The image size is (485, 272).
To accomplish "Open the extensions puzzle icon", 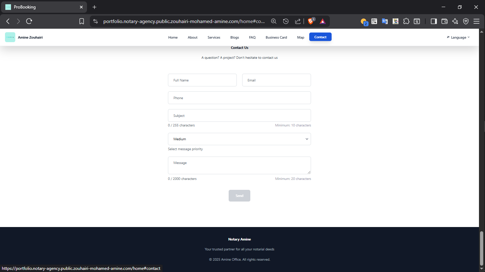I will pos(406,21).
